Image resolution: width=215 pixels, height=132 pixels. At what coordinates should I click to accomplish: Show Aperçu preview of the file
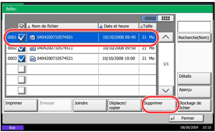point(194,92)
